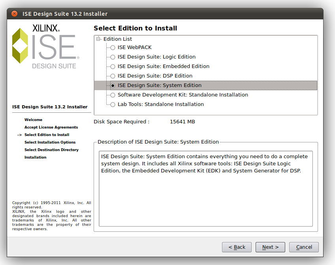Click the "Select Edition to Install" step
The height and width of the screenshot is (265, 335).
[x=47, y=135]
